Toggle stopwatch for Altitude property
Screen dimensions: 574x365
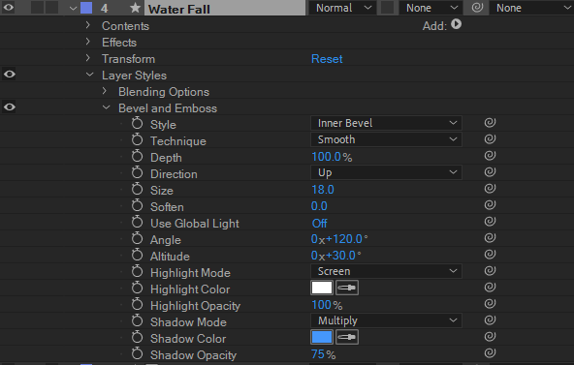tap(138, 255)
